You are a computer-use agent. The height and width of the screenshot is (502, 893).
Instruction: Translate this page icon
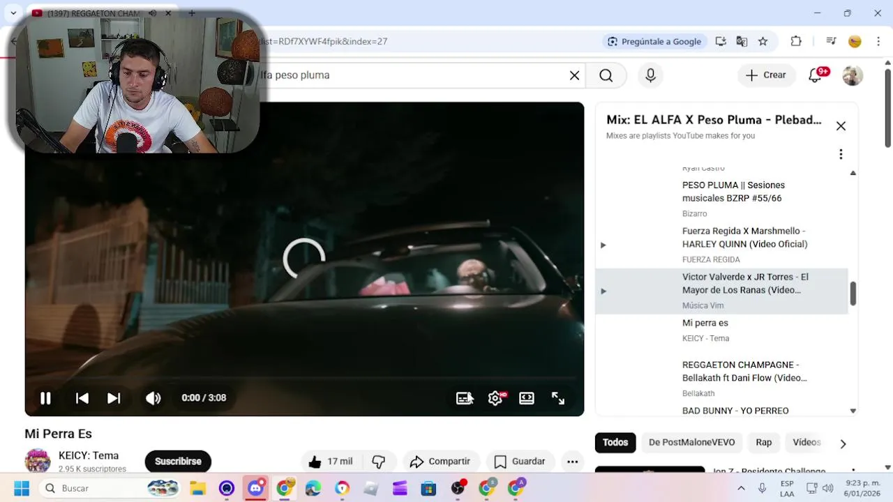coord(742,41)
